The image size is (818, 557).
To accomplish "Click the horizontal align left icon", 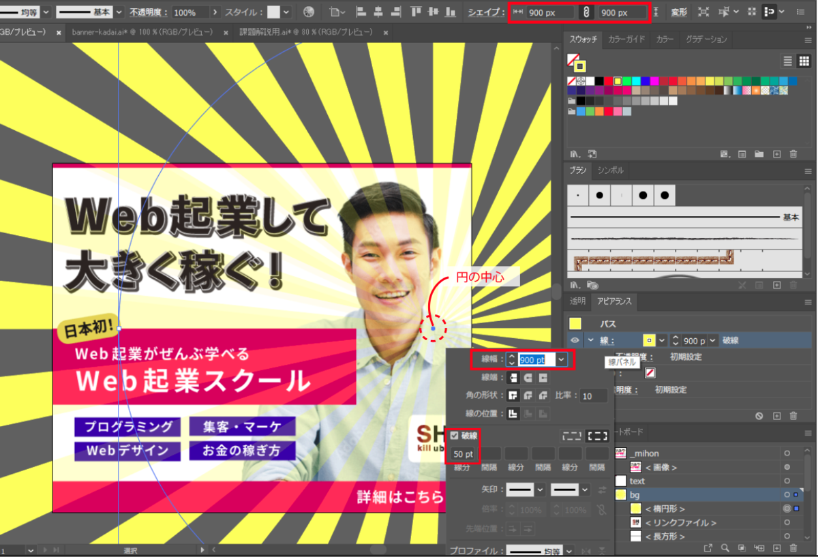I will [361, 12].
